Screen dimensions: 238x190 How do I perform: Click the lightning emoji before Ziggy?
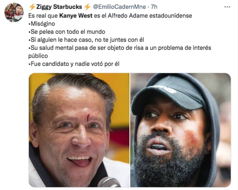(x=32, y=7)
